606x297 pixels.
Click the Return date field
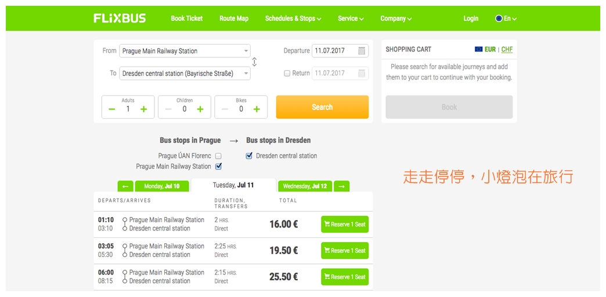point(340,73)
